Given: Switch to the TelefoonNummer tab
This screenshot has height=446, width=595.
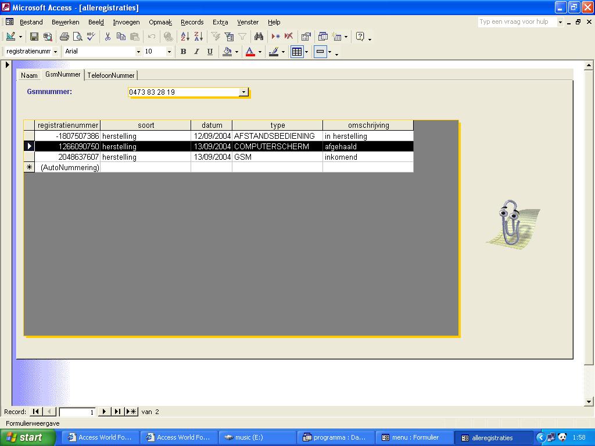Looking at the screenshot, I should coord(111,75).
